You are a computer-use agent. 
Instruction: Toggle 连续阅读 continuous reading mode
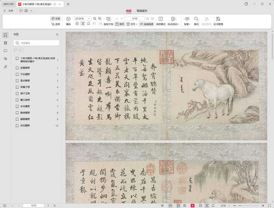(x=146, y=24)
